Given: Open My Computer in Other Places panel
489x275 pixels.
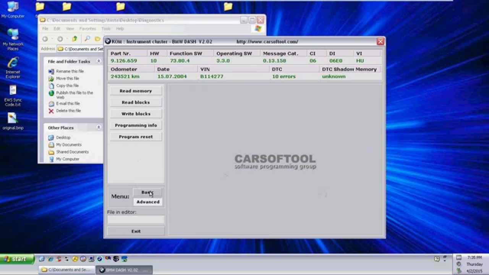Looking at the screenshot, I should click(x=68, y=159).
